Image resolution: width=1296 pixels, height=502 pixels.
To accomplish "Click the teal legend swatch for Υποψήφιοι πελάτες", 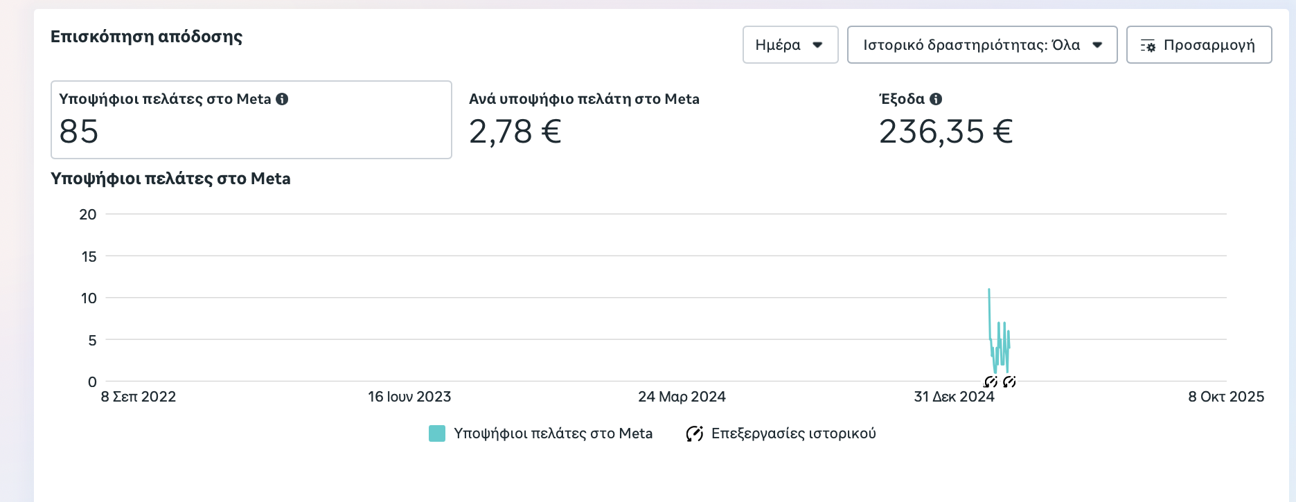I will [437, 433].
